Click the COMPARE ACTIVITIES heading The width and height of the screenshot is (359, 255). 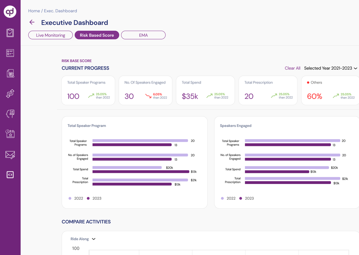tap(86, 222)
